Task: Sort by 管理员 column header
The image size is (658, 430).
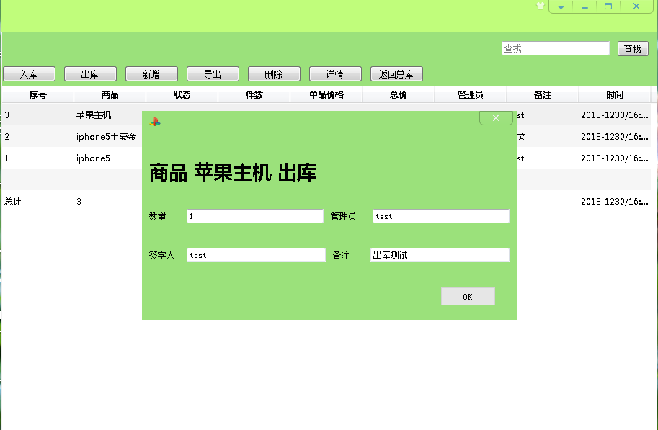Action: coord(471,95)
